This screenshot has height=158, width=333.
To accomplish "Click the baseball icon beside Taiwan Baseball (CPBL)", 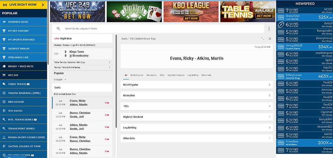I will point(4,93).
